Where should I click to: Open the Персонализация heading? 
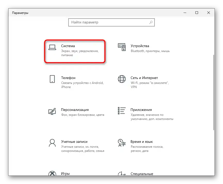[75, 110]
